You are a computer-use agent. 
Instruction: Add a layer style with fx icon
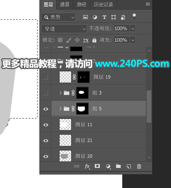click(87, 166)
